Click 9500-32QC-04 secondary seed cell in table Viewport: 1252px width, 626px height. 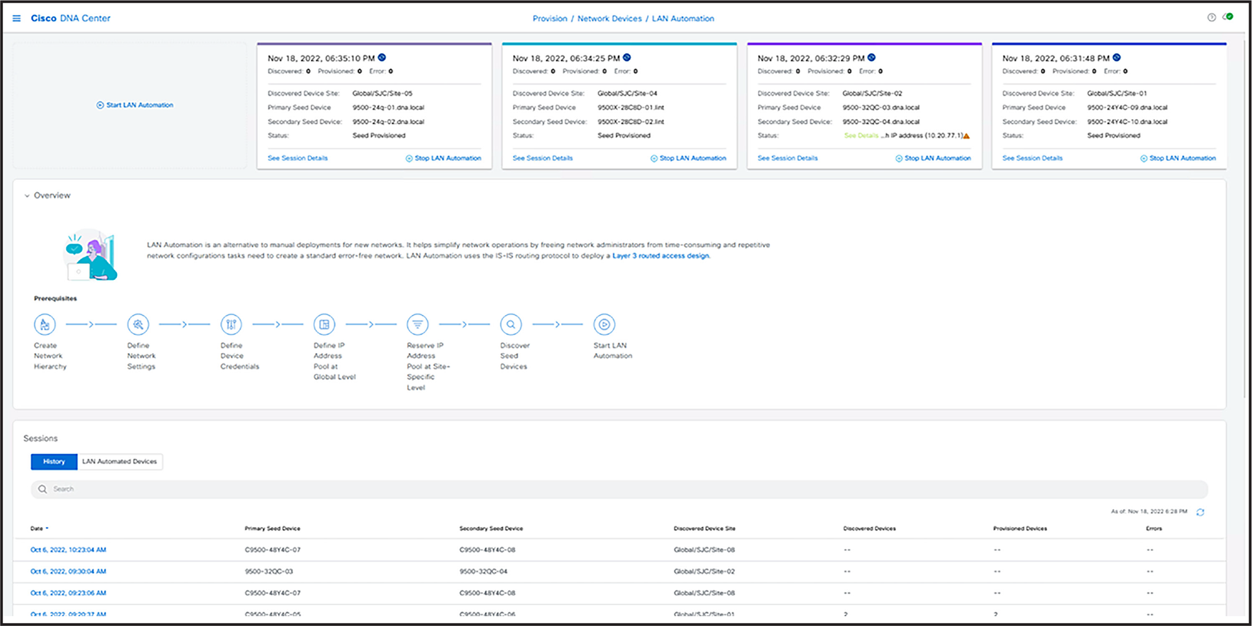483,572
